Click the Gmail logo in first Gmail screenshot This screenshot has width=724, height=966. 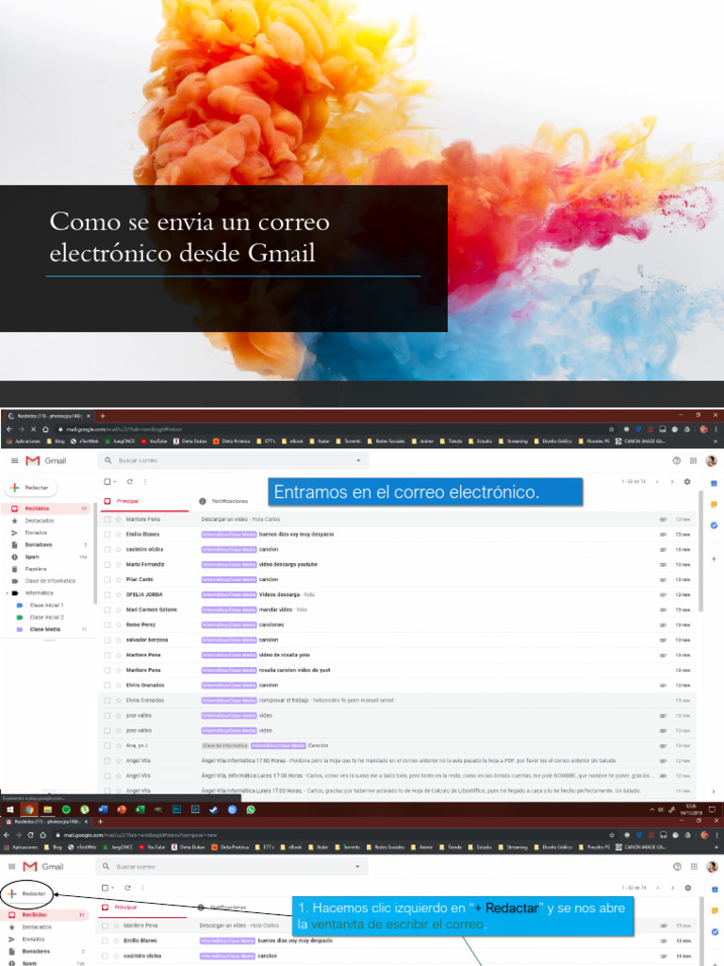tap(46, 460)
